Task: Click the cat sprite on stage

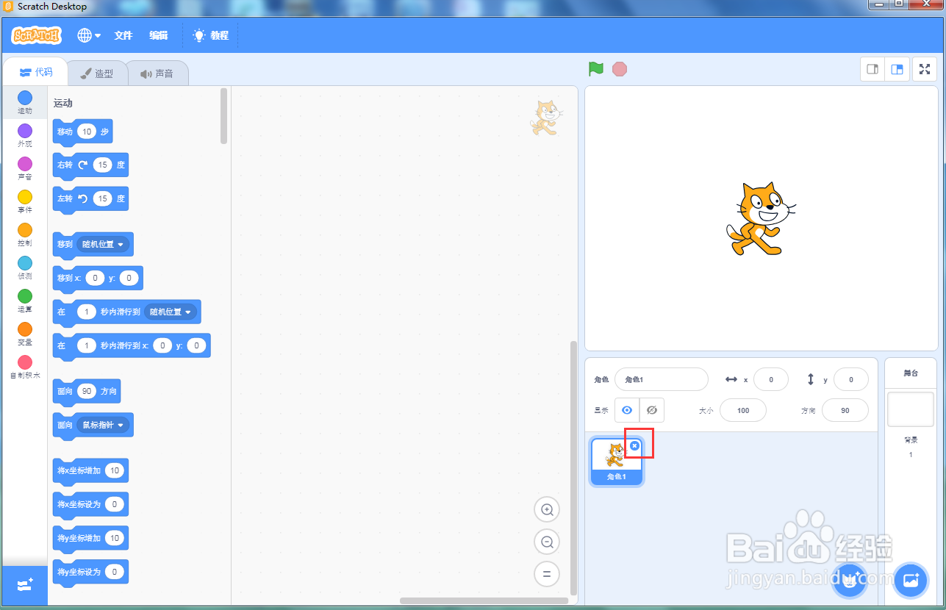Action: pos(761,219)
